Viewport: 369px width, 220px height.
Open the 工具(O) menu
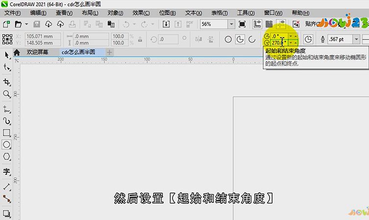click(x=246, y=13)
